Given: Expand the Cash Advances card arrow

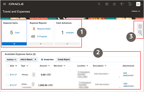Looking at the screenshot, I should 67,44.
